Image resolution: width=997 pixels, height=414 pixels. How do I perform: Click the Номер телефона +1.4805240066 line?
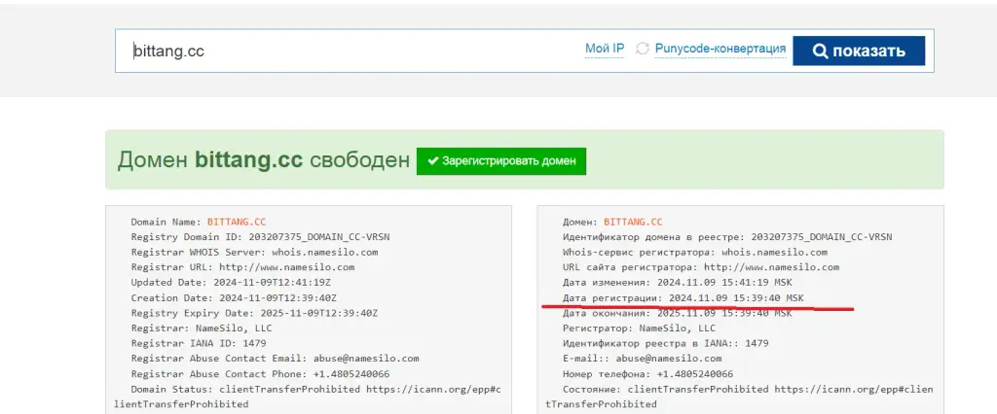pyautogui.click(x=647, y=374)
